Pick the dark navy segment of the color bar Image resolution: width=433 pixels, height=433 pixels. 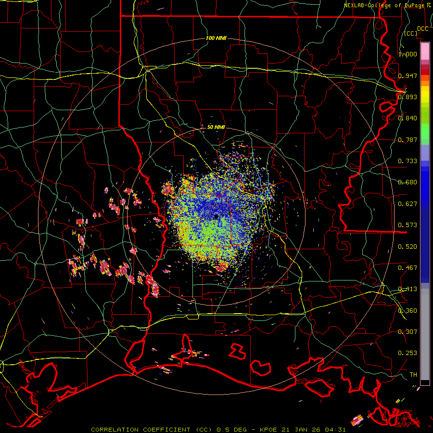click(425, 246)
